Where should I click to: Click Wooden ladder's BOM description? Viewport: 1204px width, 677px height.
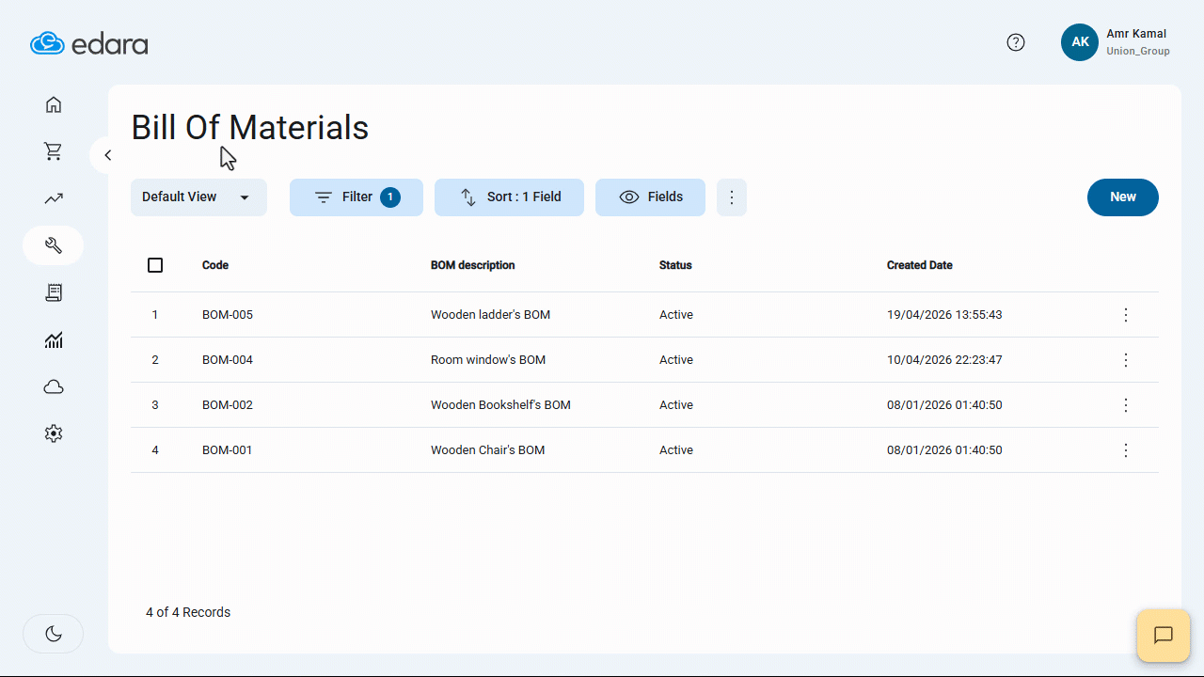click(490, 315)
